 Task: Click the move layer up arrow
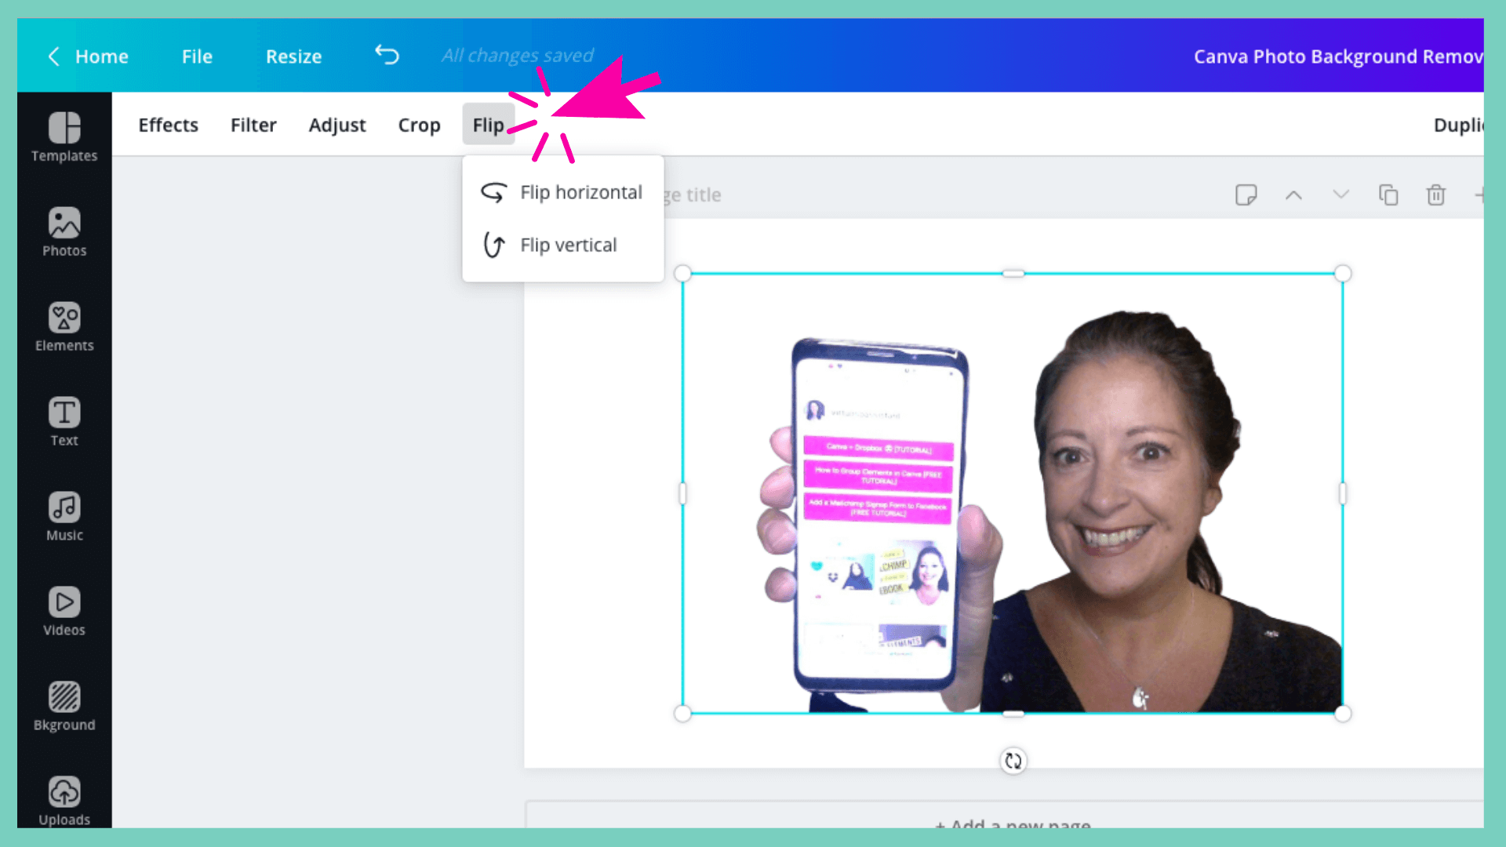click(x=1294, y=195)
